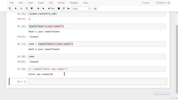
Task: Move the selected cell up with the arrow
Action: coord(38,9)
